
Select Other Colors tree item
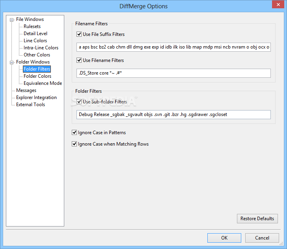pos(37,55)
